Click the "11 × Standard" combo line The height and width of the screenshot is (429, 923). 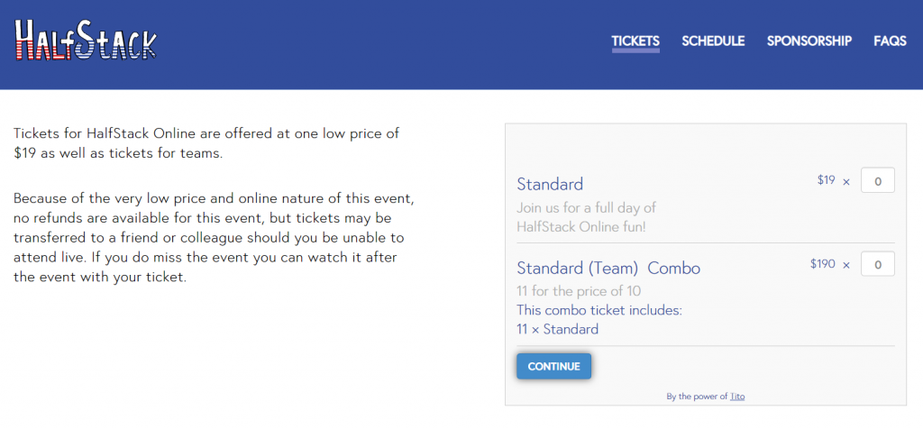coord(557,329)
